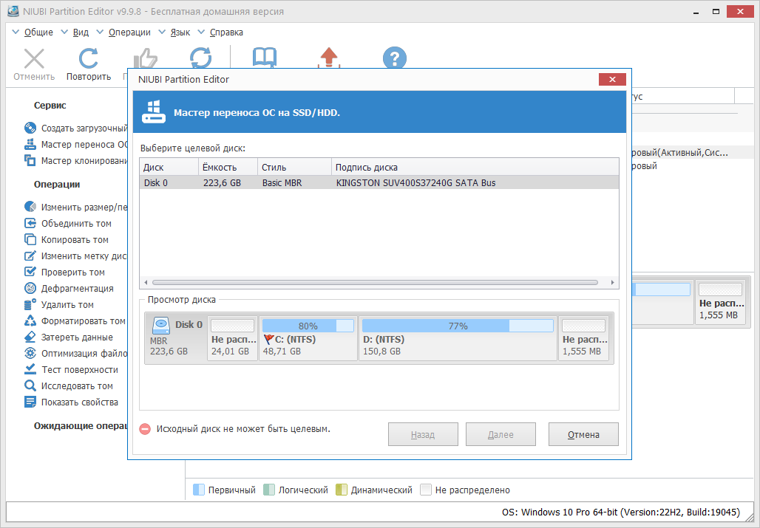Click the Не распределено legend swatch
Viewport: 760px width, 528px height.
point(426,490)
